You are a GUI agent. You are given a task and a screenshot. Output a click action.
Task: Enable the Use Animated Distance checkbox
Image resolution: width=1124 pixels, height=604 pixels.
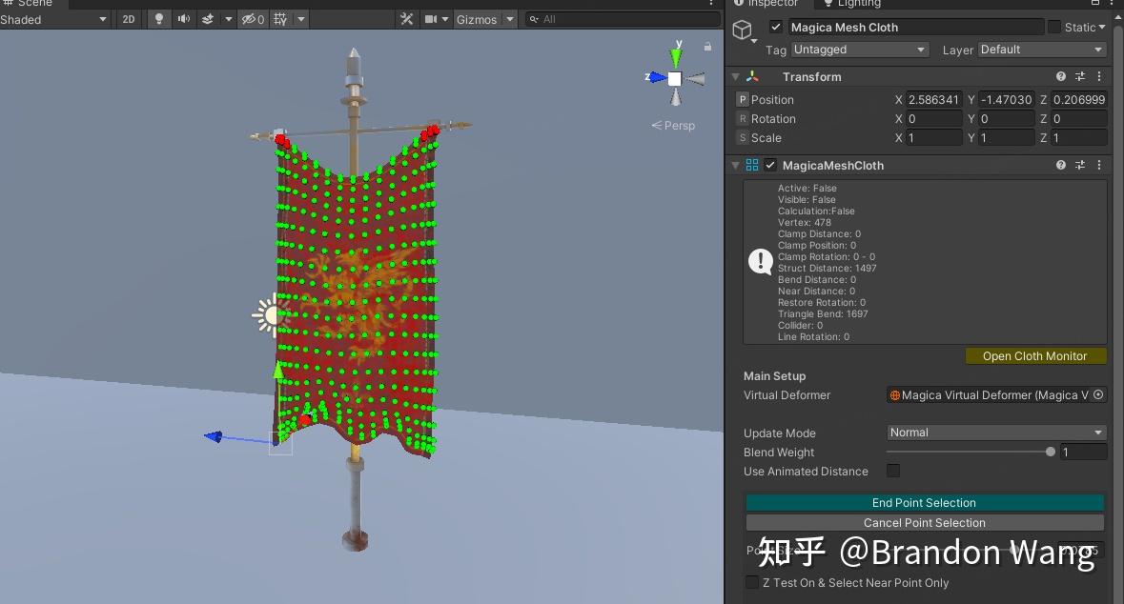coord(893,471)
